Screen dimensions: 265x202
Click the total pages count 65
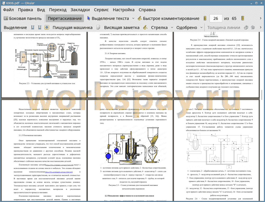pos(234,19)
